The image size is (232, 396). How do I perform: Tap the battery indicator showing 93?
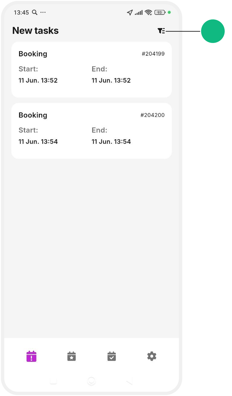(160, 12)
